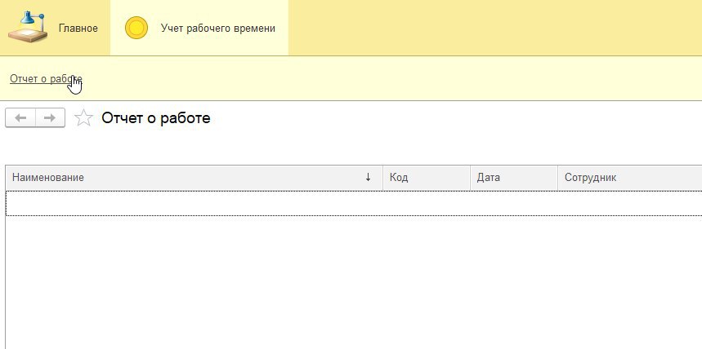Click the desk lamp icon of Главное
Image resolution: width=702 pixels, height=349 pixels.
tap(28, 27)
